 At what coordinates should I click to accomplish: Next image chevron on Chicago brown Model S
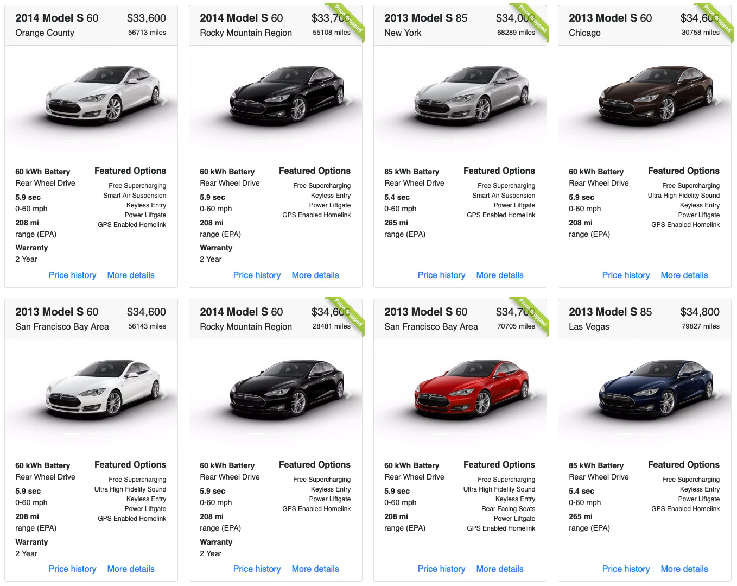tap(717, 101)
